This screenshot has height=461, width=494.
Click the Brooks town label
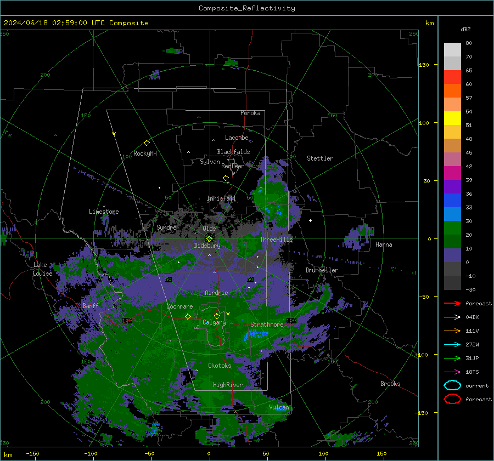(x=390, y=384)
